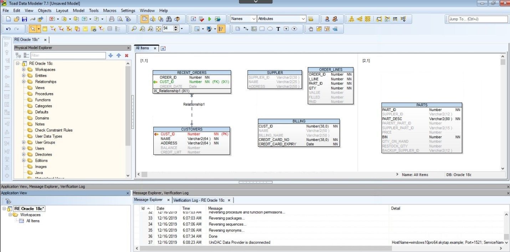Expand the Entities tree node
The width and height of the screenshot is (510, 252).
point(24,76)
